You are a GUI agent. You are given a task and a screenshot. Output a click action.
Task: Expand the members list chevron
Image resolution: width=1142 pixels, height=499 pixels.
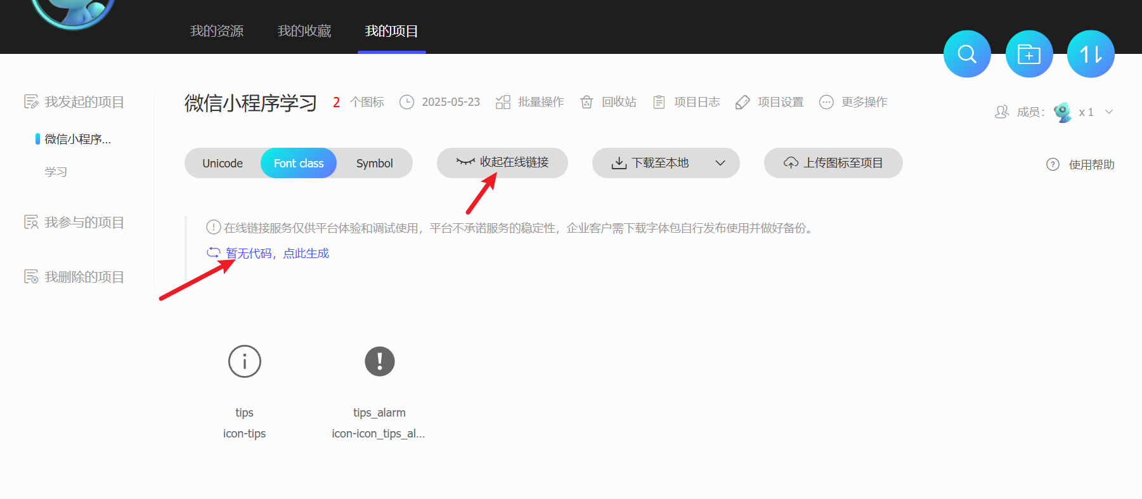(1109, 112)
